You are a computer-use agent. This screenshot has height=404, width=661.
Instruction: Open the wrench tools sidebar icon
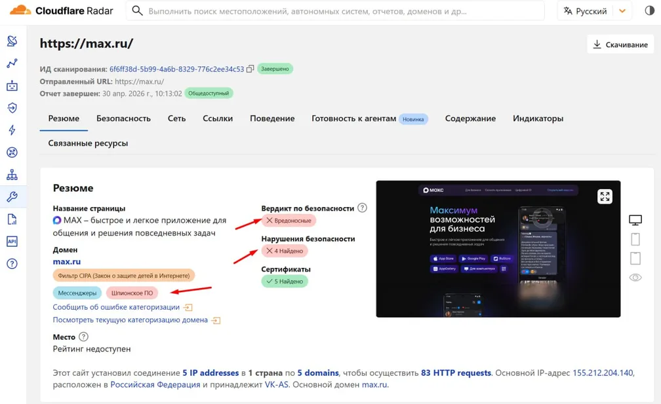point(12,197)
